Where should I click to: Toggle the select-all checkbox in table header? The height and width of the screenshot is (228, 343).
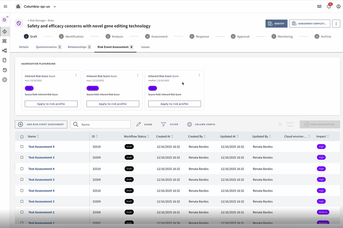(x=22, y=137)
